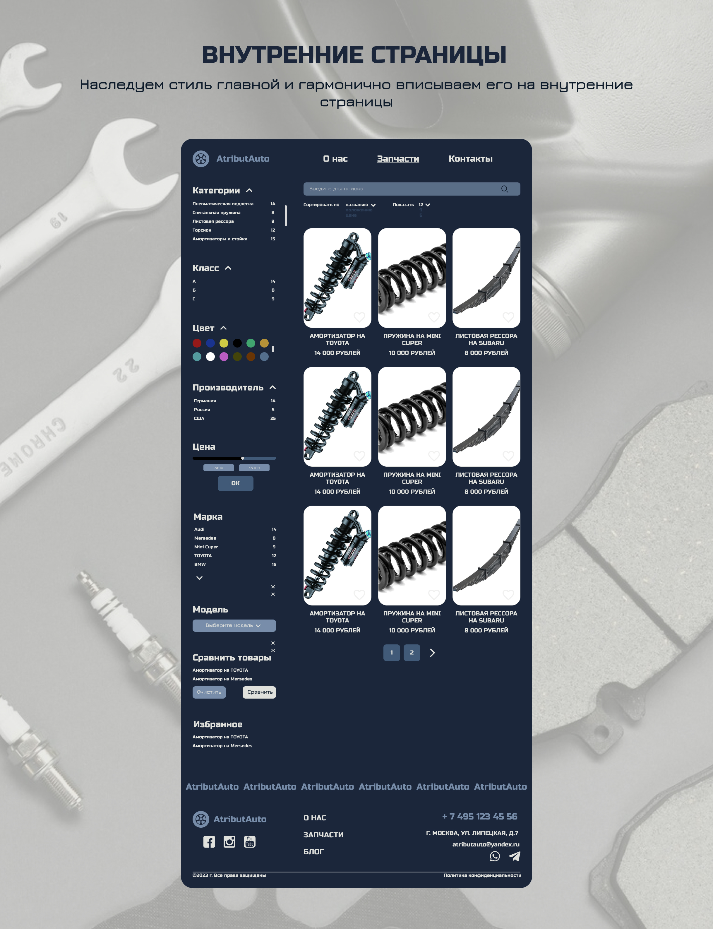Open the Запчасти menu item

click(x=398, y=159)
